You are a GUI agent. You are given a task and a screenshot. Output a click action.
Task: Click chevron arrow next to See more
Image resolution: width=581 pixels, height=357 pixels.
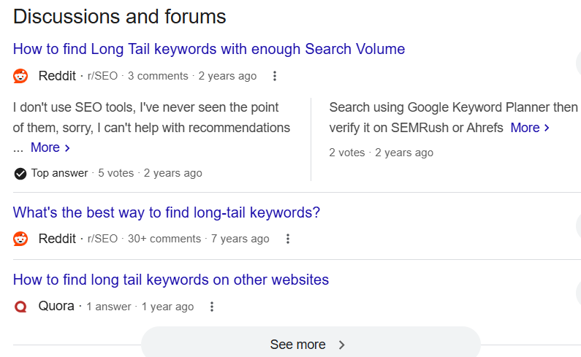[x=341, y=345]
